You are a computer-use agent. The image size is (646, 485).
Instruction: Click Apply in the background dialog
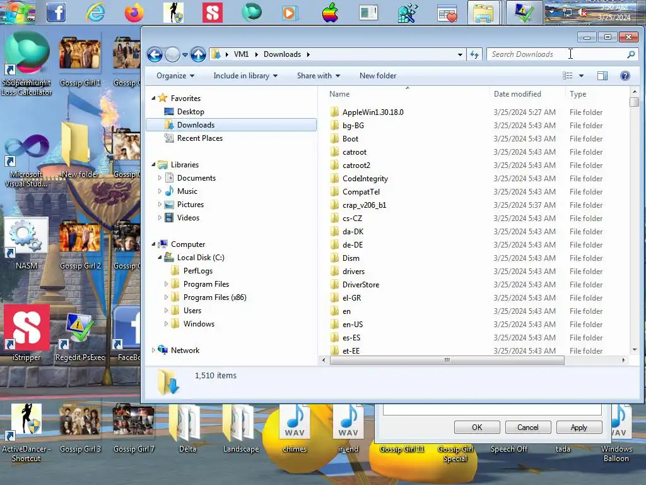point(579,428)
